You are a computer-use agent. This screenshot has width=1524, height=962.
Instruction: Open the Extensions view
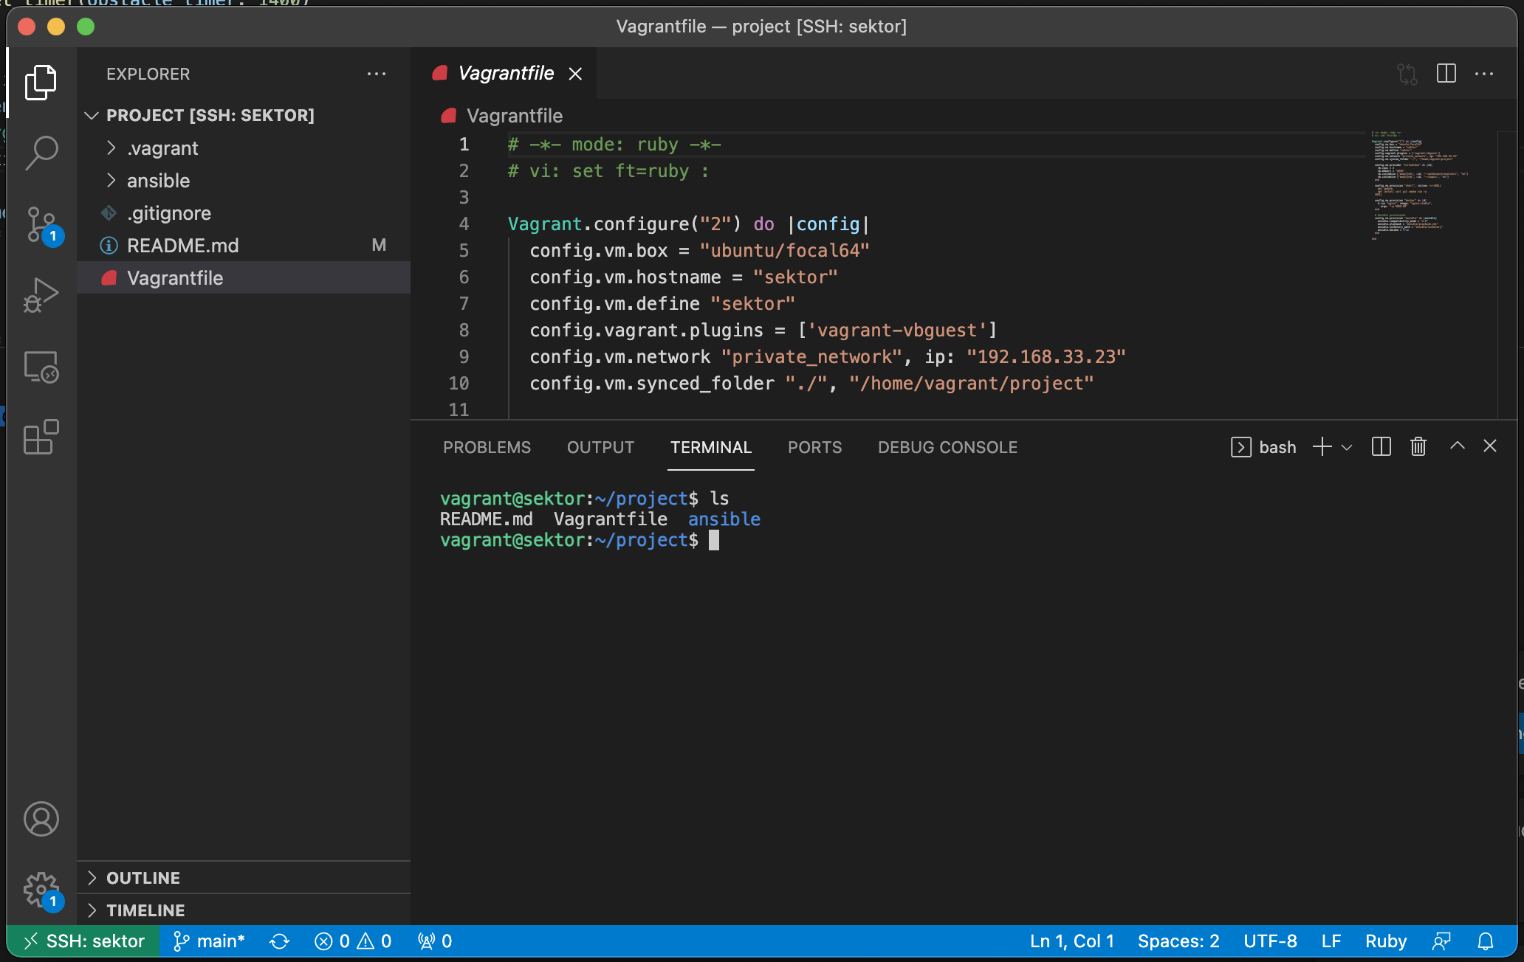click(41, 437)
